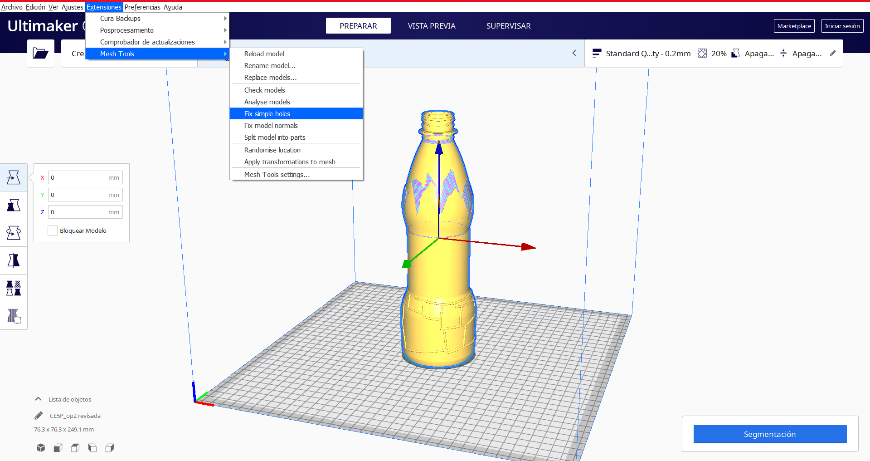Select the Support Blocker tool
The width and height of the screenshot is (870, 461).
click(13, 315)
